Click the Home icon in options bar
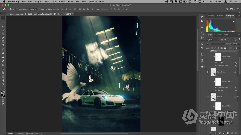Image resolution: width=241 pixels, height=135 pixels. [x=4, y=9]
